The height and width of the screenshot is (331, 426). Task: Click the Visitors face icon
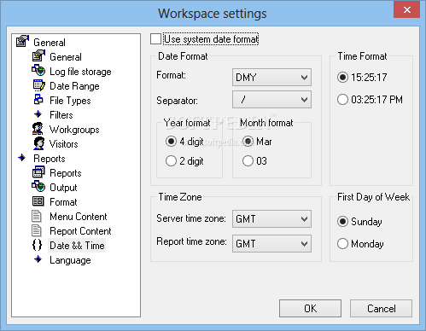click(x=38, y=143)
